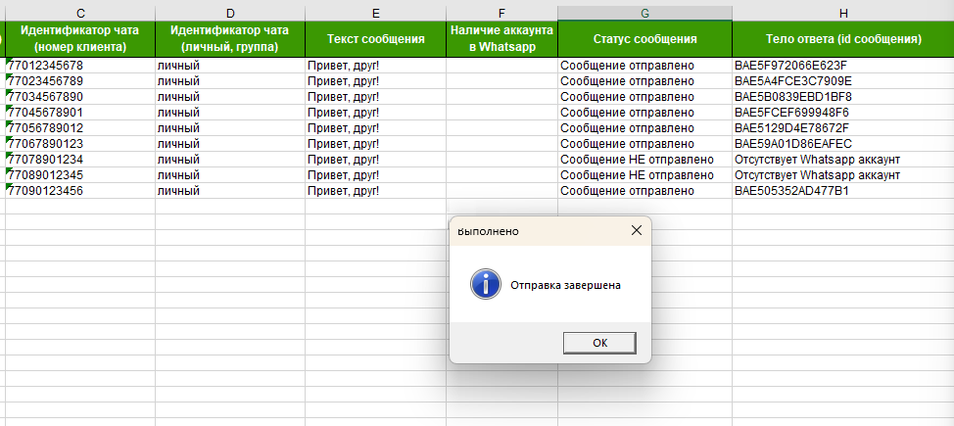Select the column D header
Viewport: 954px width, 426px height.
(229, 12)
